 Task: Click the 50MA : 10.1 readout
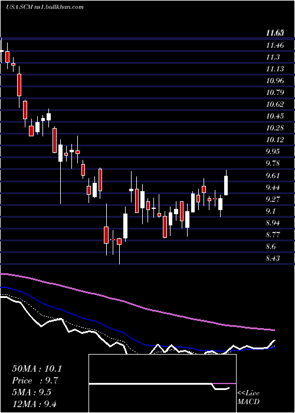37,369
